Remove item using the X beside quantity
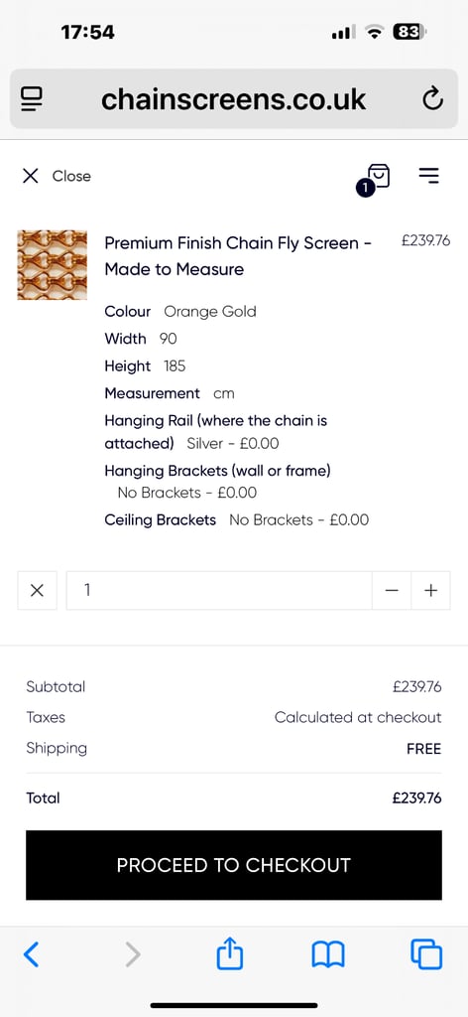468x1017 pixels. (38, 590)
